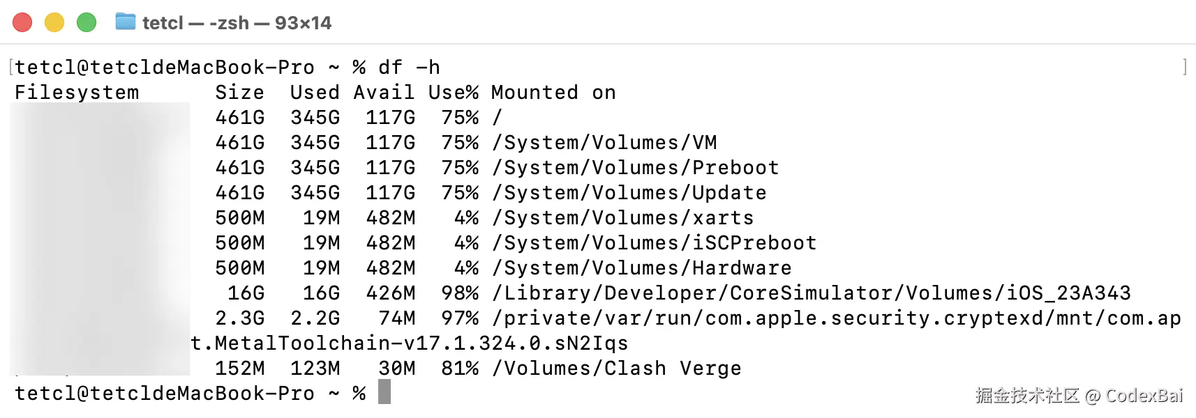
Task: Click the red close window button
Action: pyautogui.click(x=22, y=23)
